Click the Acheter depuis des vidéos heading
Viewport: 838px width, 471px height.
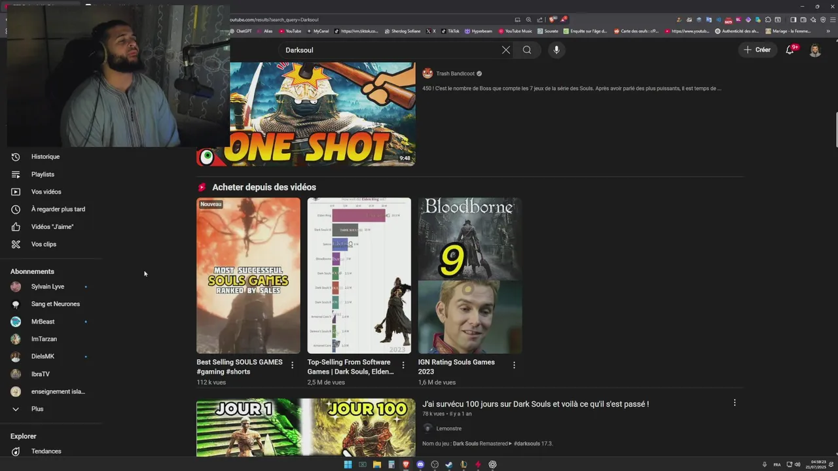point(264,187)
